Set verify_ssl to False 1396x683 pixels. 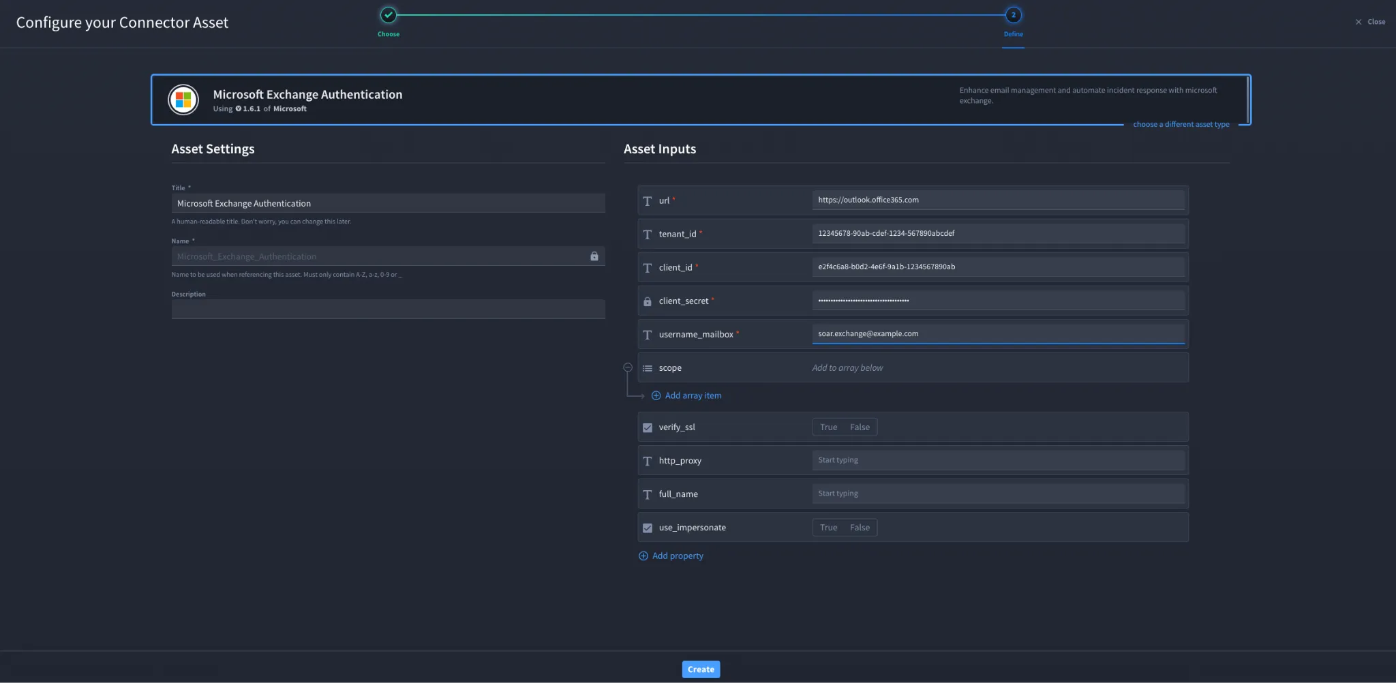point(860,427)
